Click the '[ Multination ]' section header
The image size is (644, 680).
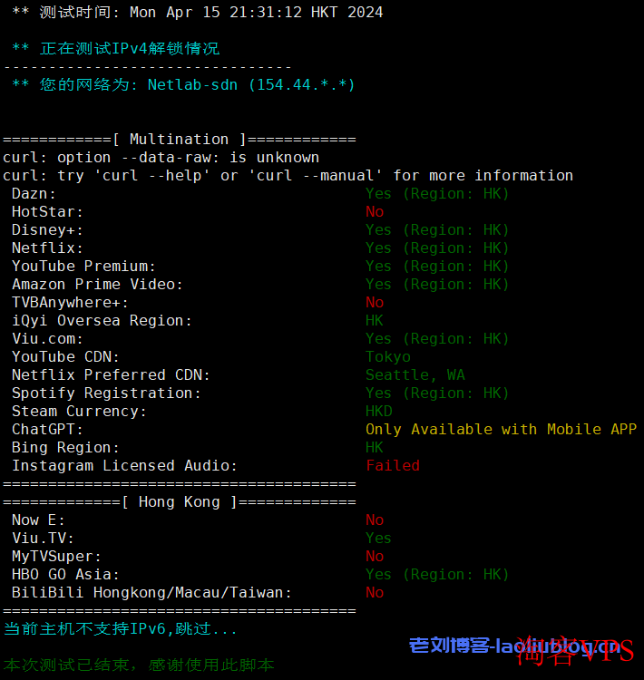pos(180,140)
